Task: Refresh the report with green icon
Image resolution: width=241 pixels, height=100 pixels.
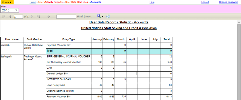Action: pyautogui.click(x=108, y=16)
